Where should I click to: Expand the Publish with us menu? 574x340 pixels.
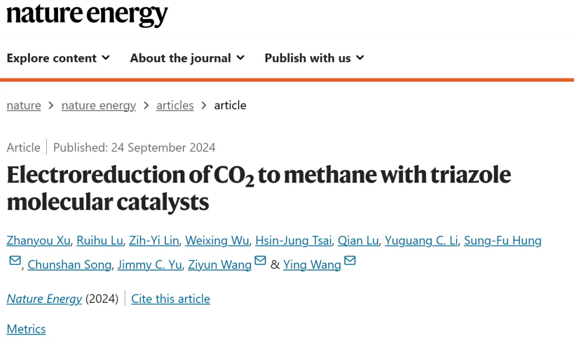click(314, 58)
